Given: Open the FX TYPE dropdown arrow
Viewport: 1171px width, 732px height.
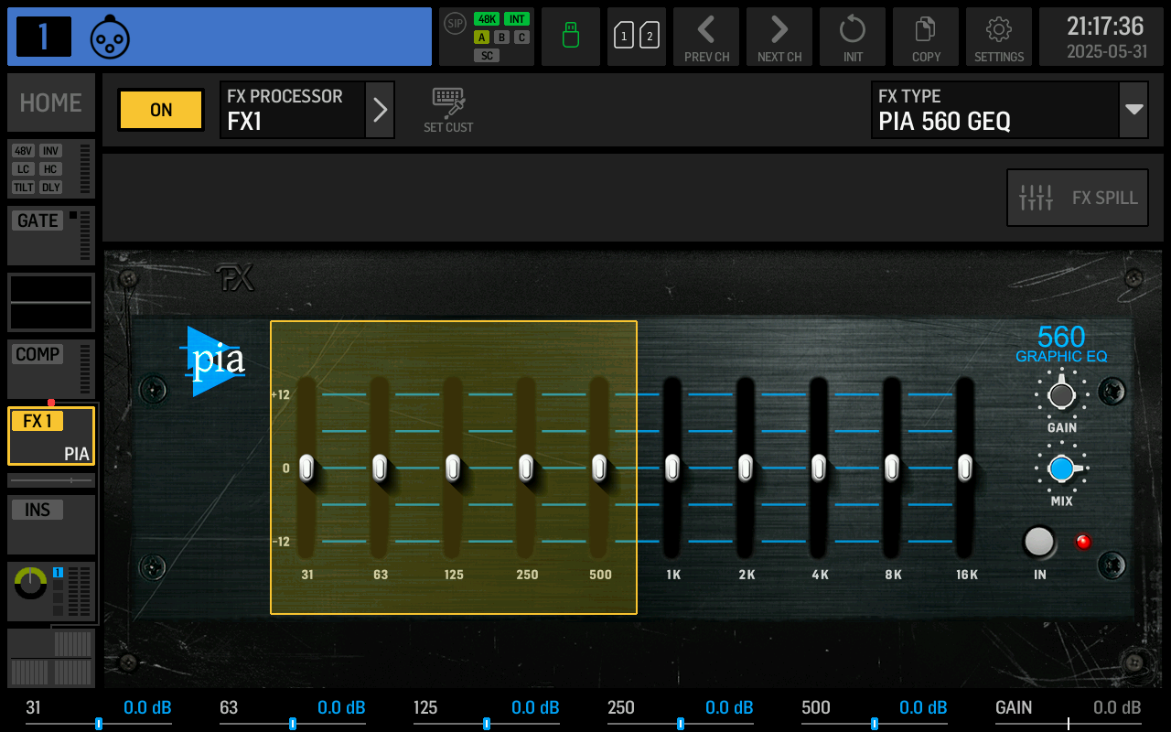Looking at the screenshot, I should pos(1134,110).
